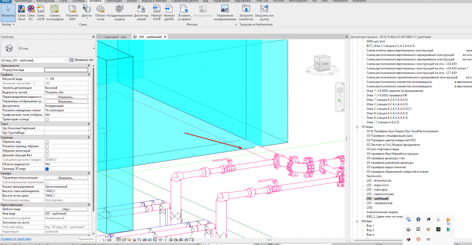Viewport: 472px width, 245px height.
Task: Click the Telegram icon in tray popup
Action: 428,219
